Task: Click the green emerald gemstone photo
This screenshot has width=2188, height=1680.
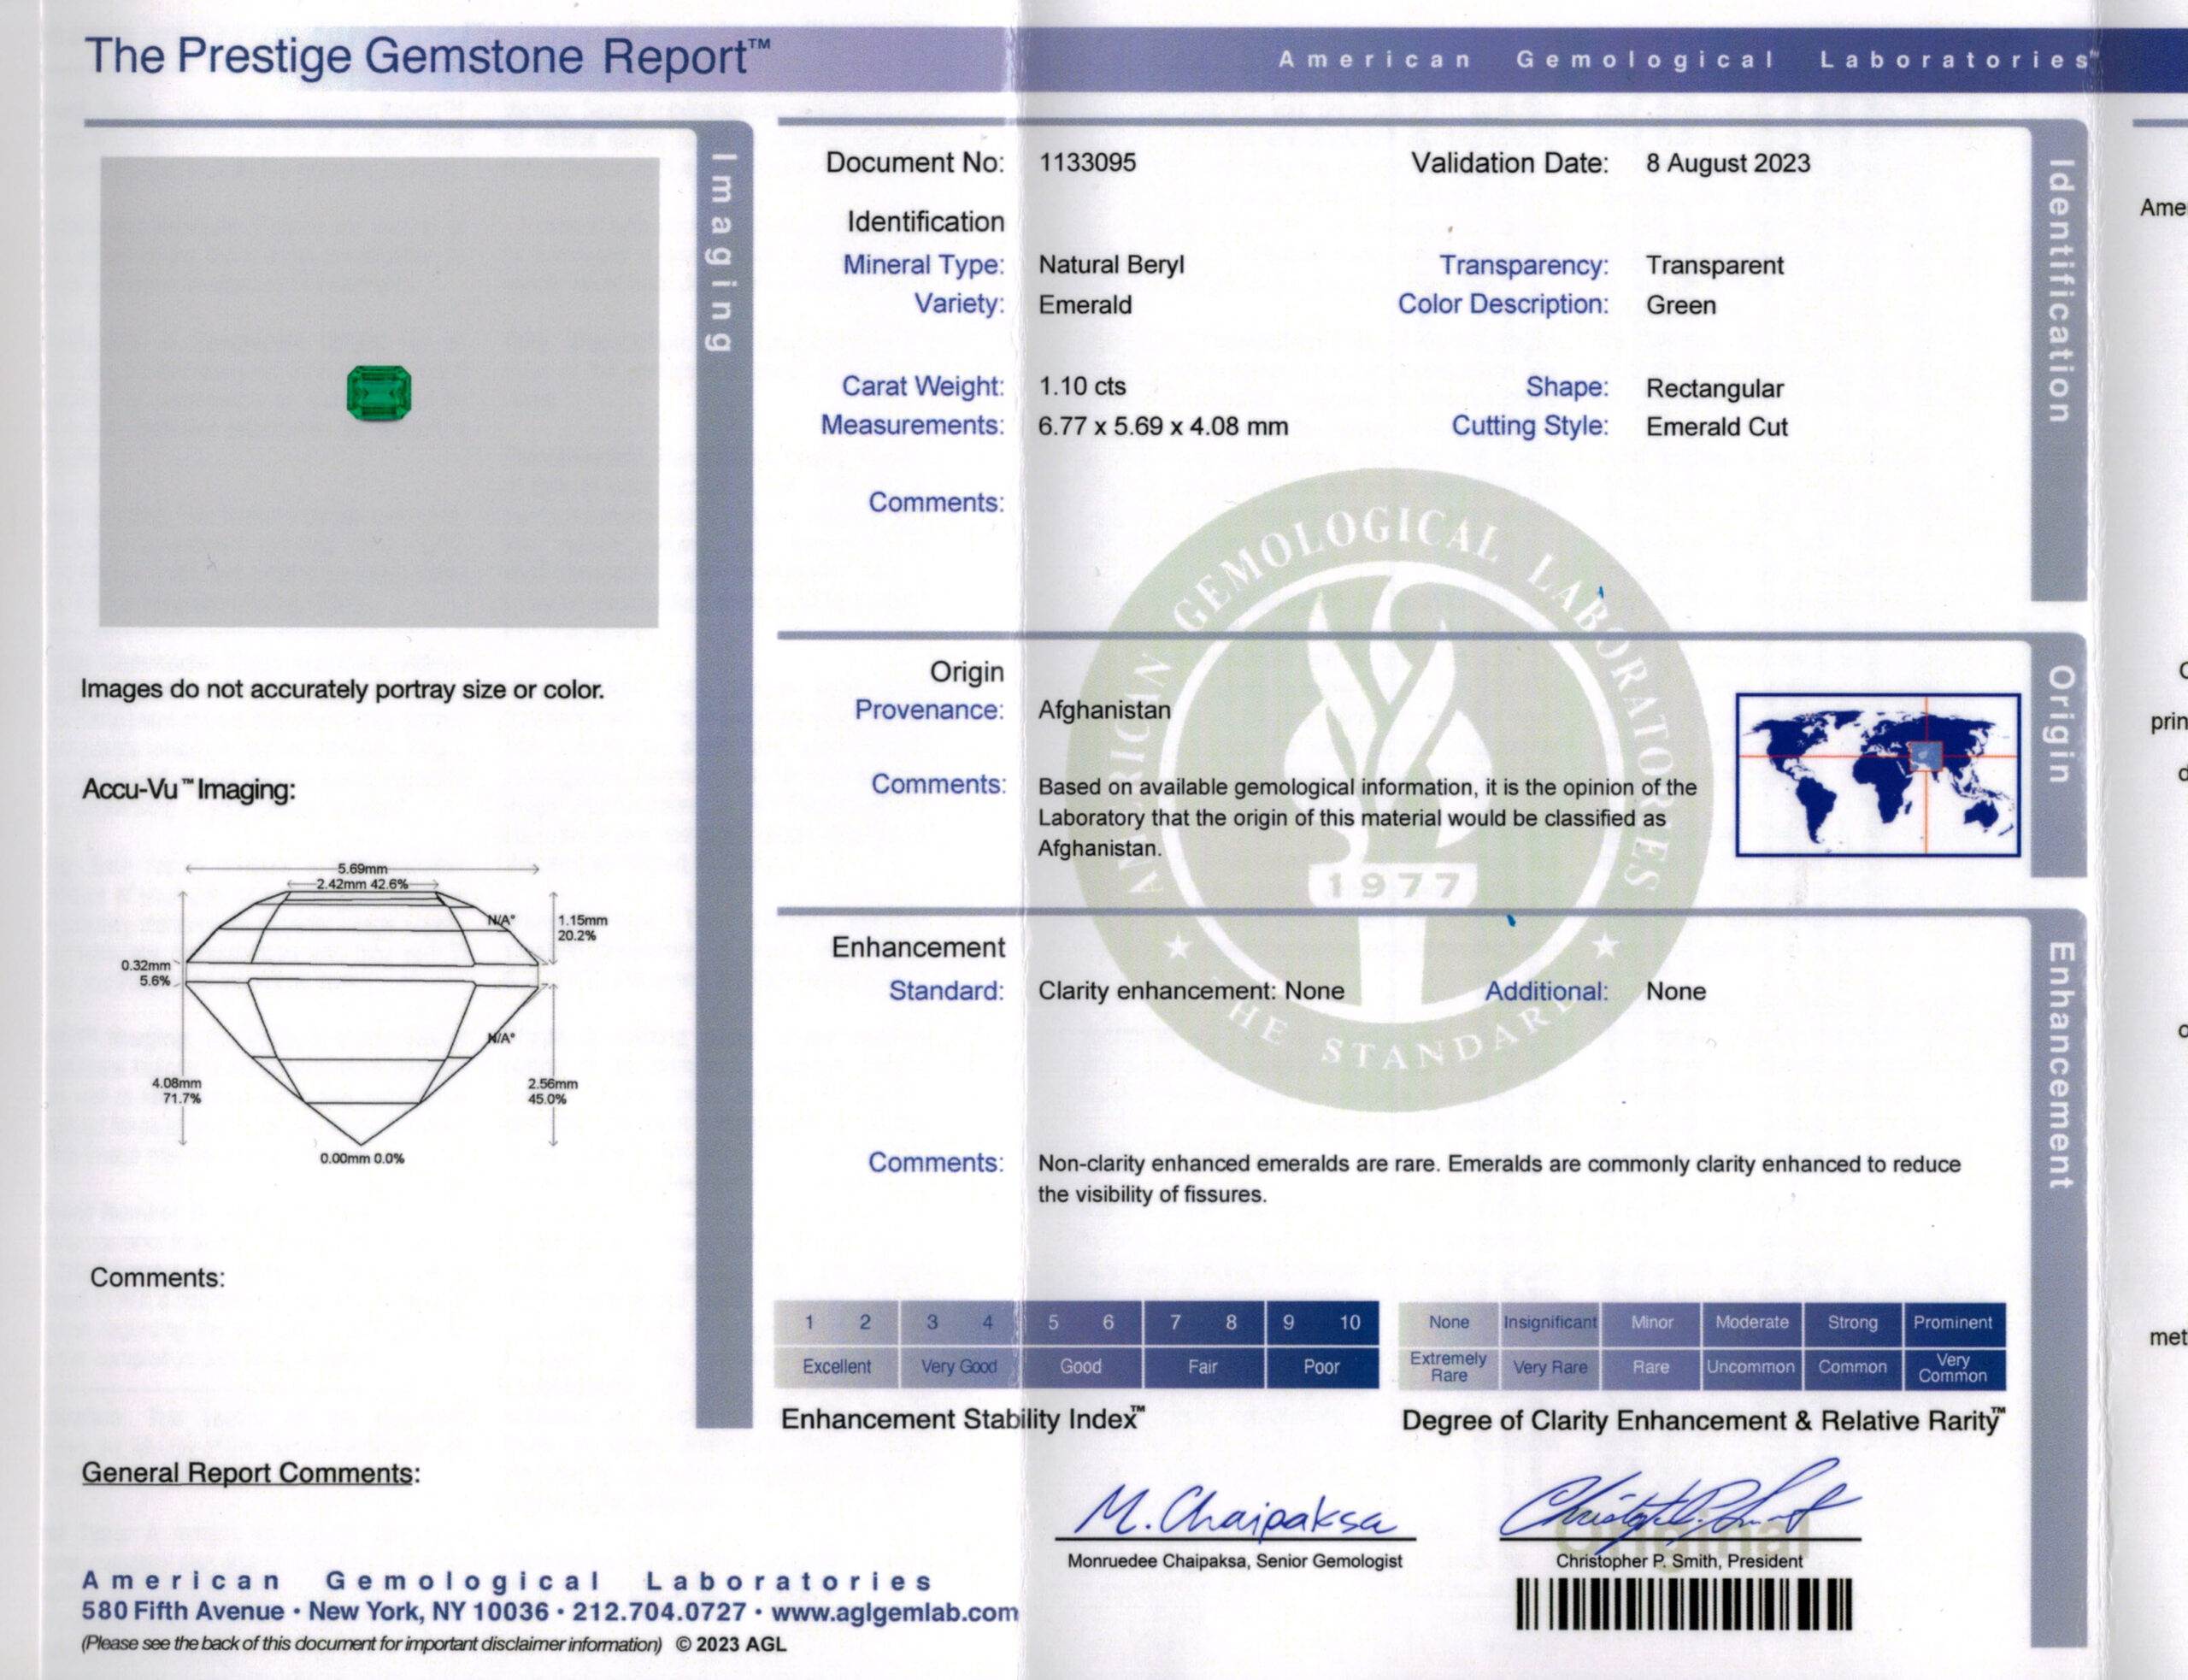Action: point(379,393)
